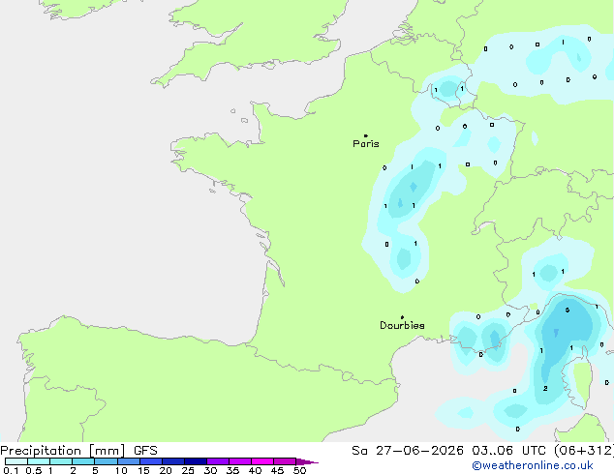Pick the 35–40 mm legend color swatch
Image resolution: width=614 pixels, height=474 pixels.
pyautogui.click(x=240, y=461)
